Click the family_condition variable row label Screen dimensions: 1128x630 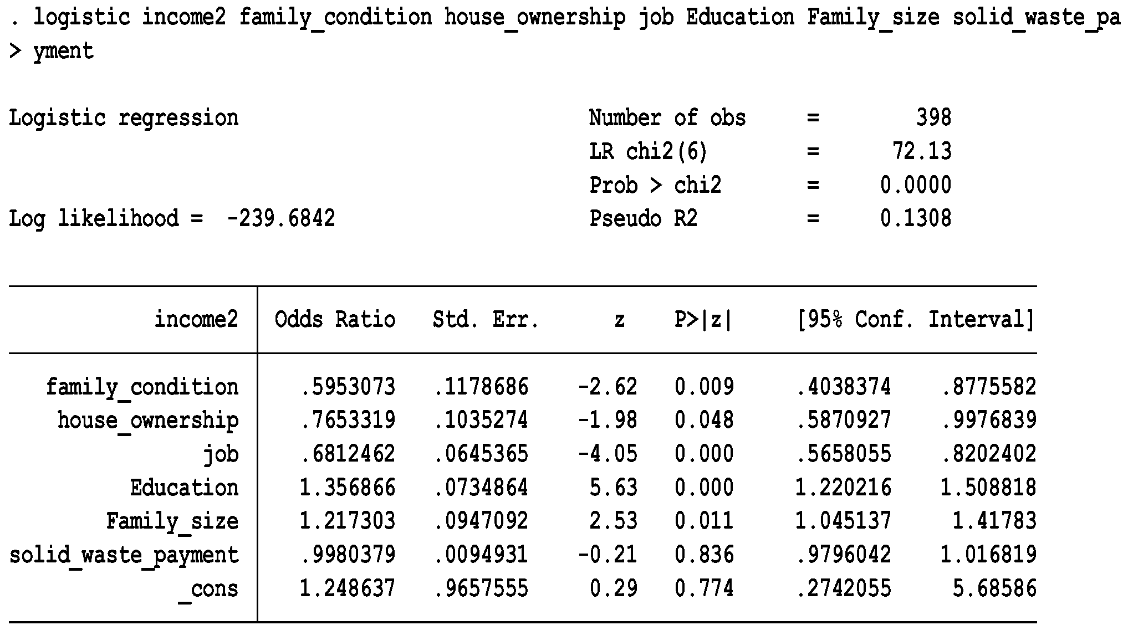(142, 387)
